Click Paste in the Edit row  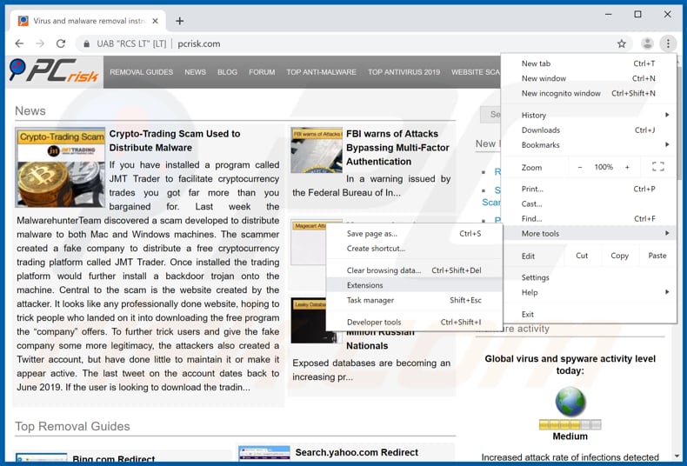point(657,256)
